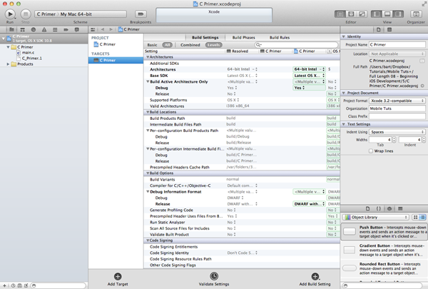Select the Standard editor icon

(x=340, y=14)
